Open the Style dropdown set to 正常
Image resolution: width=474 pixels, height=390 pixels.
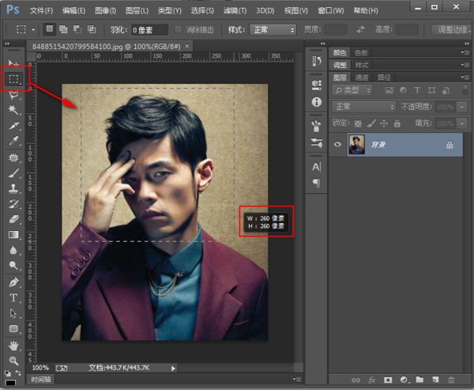pos(273,30)
